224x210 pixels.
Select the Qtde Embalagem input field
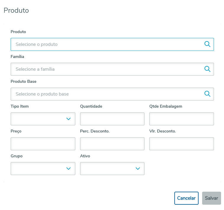click(181, 119)
